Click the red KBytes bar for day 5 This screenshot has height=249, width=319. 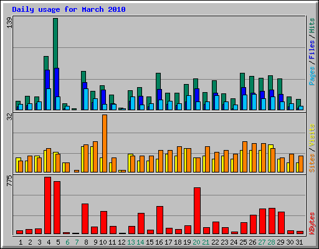(x=57, y=207)
